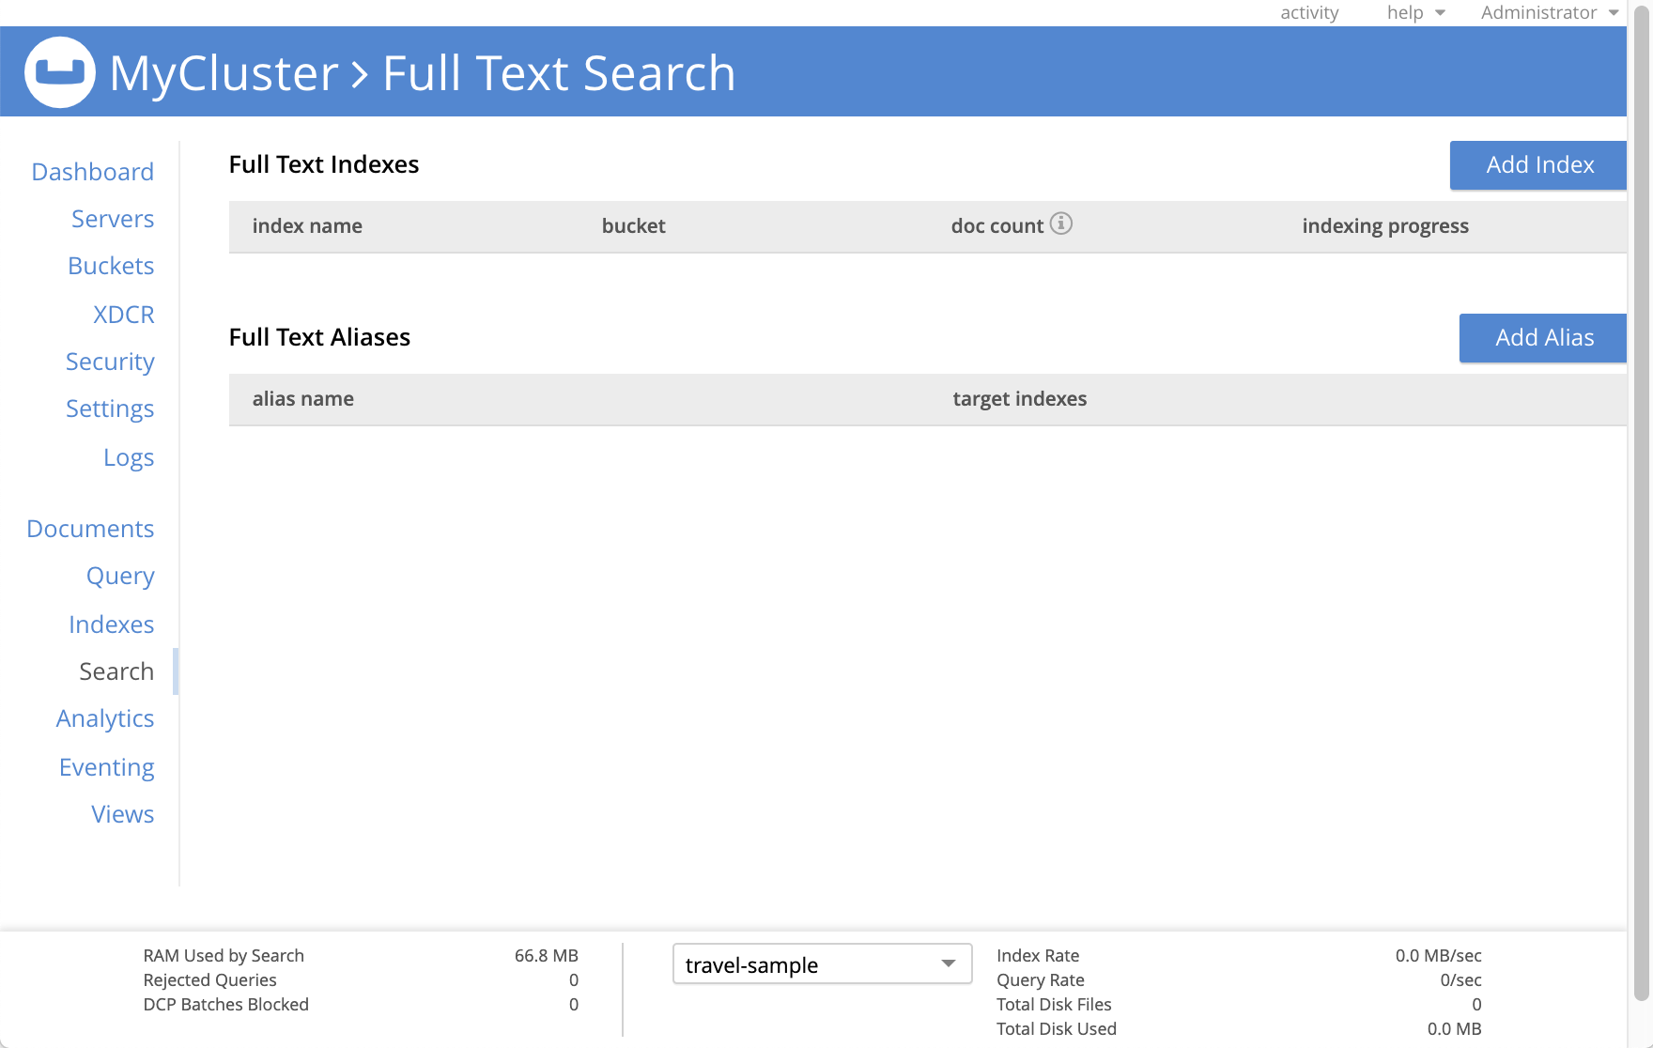Viewport: 1653px width, 1048px height.
Task: Click the vertical page scrollbar
Action: click(1641, 507)
